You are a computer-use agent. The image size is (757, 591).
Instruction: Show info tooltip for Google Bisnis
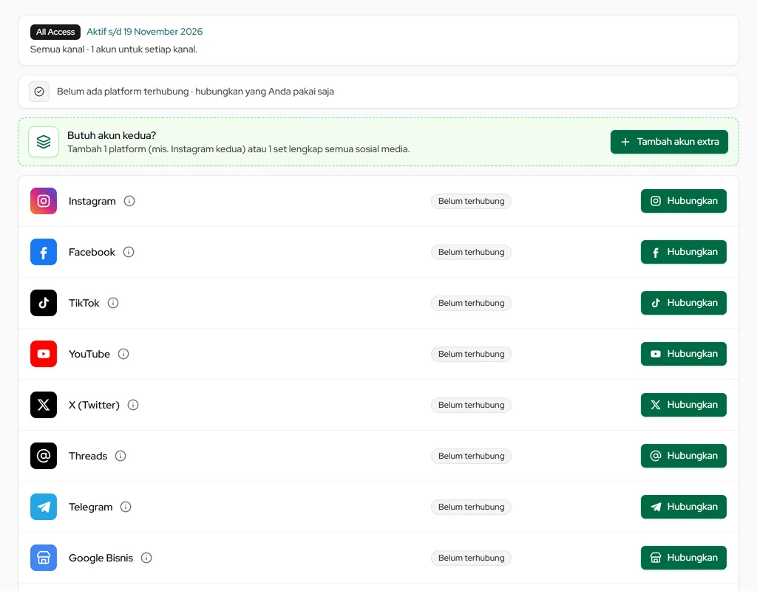coord(146,558)
